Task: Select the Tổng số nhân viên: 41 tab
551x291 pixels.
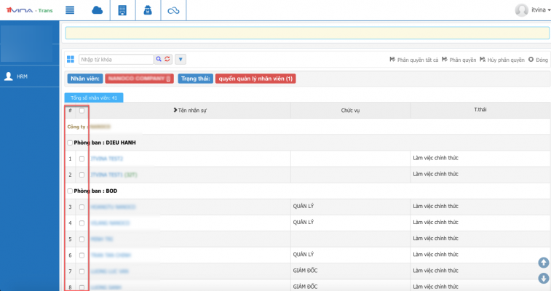Action: click(x=94, y=97)
